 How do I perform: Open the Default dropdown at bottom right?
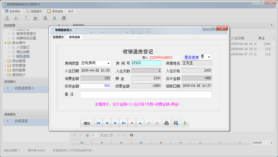coord(271,143)
